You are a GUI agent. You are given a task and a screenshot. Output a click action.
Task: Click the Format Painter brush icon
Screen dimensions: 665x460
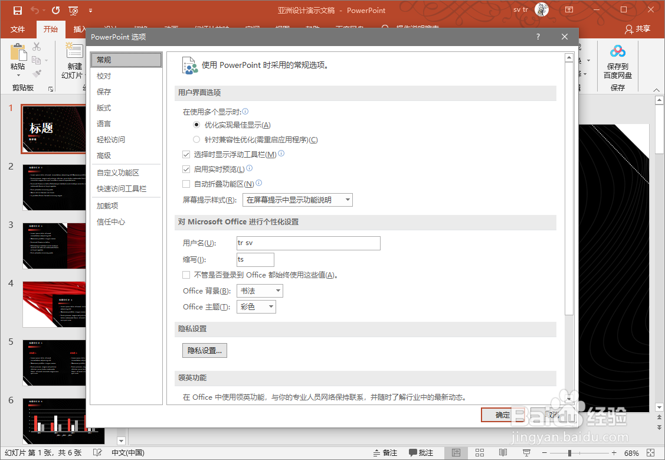click(37, 74)
